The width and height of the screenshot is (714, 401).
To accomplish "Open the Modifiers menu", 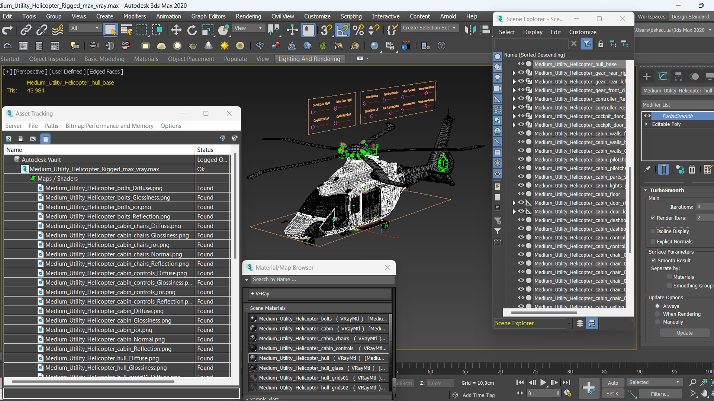I will 134,16.
